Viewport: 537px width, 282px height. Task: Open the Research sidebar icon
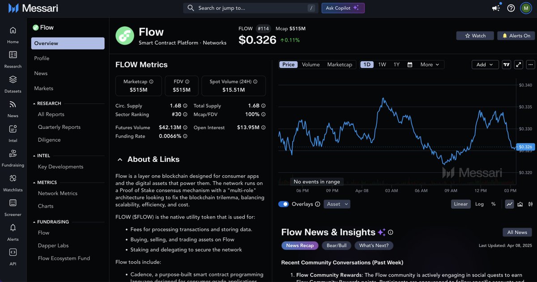pyautogui.click(x=13, y=59)
